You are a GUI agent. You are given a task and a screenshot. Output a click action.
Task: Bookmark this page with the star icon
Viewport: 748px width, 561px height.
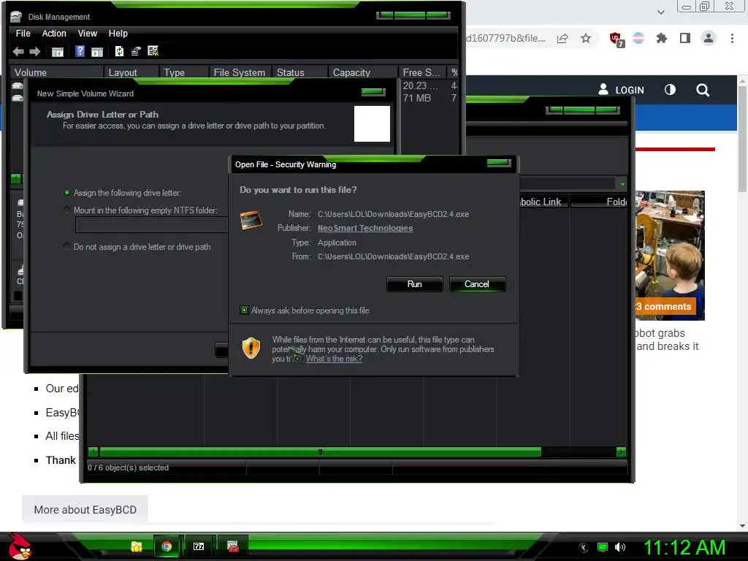(x=586, y=38)
